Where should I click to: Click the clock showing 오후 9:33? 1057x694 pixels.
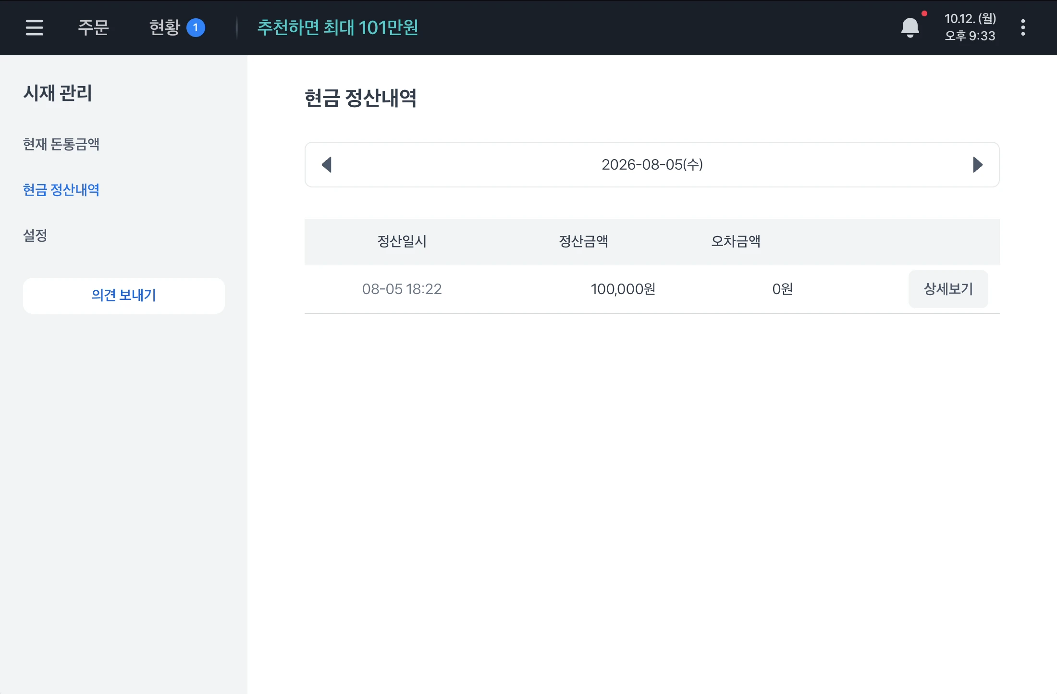pos(970,36)
